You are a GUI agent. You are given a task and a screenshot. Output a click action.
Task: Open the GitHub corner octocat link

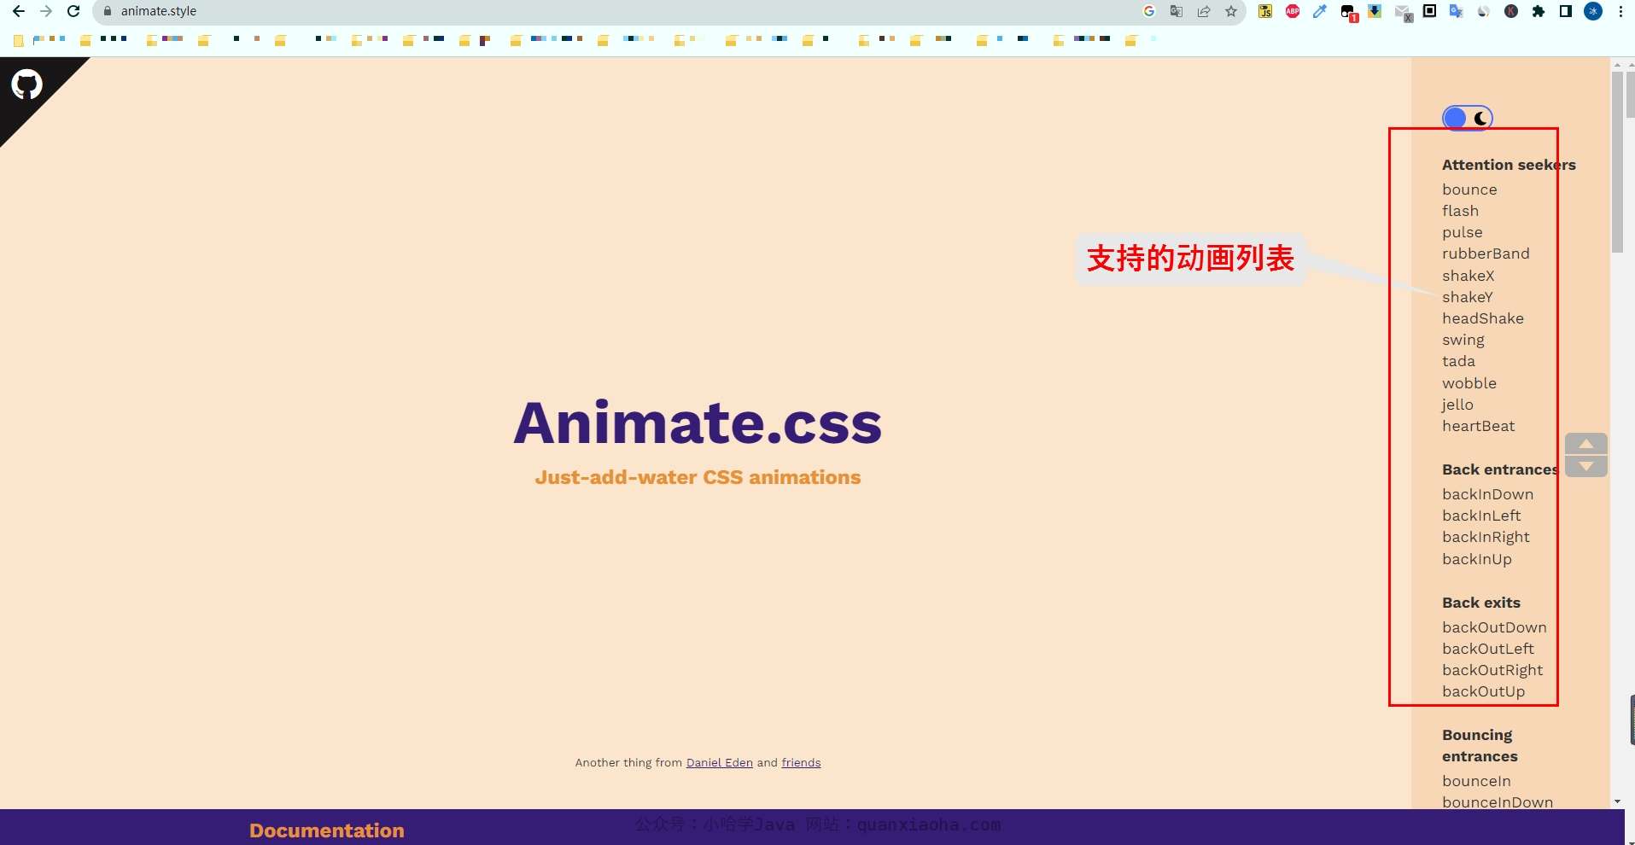[26, 84]
